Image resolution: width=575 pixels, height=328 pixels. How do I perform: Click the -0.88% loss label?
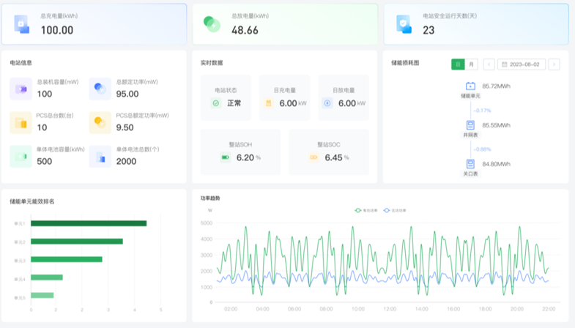(482, 149)
